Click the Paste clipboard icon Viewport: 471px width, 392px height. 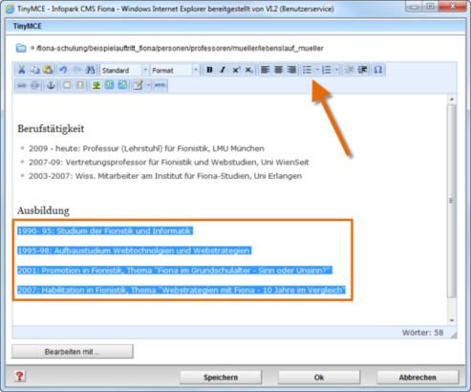point(48,70)
